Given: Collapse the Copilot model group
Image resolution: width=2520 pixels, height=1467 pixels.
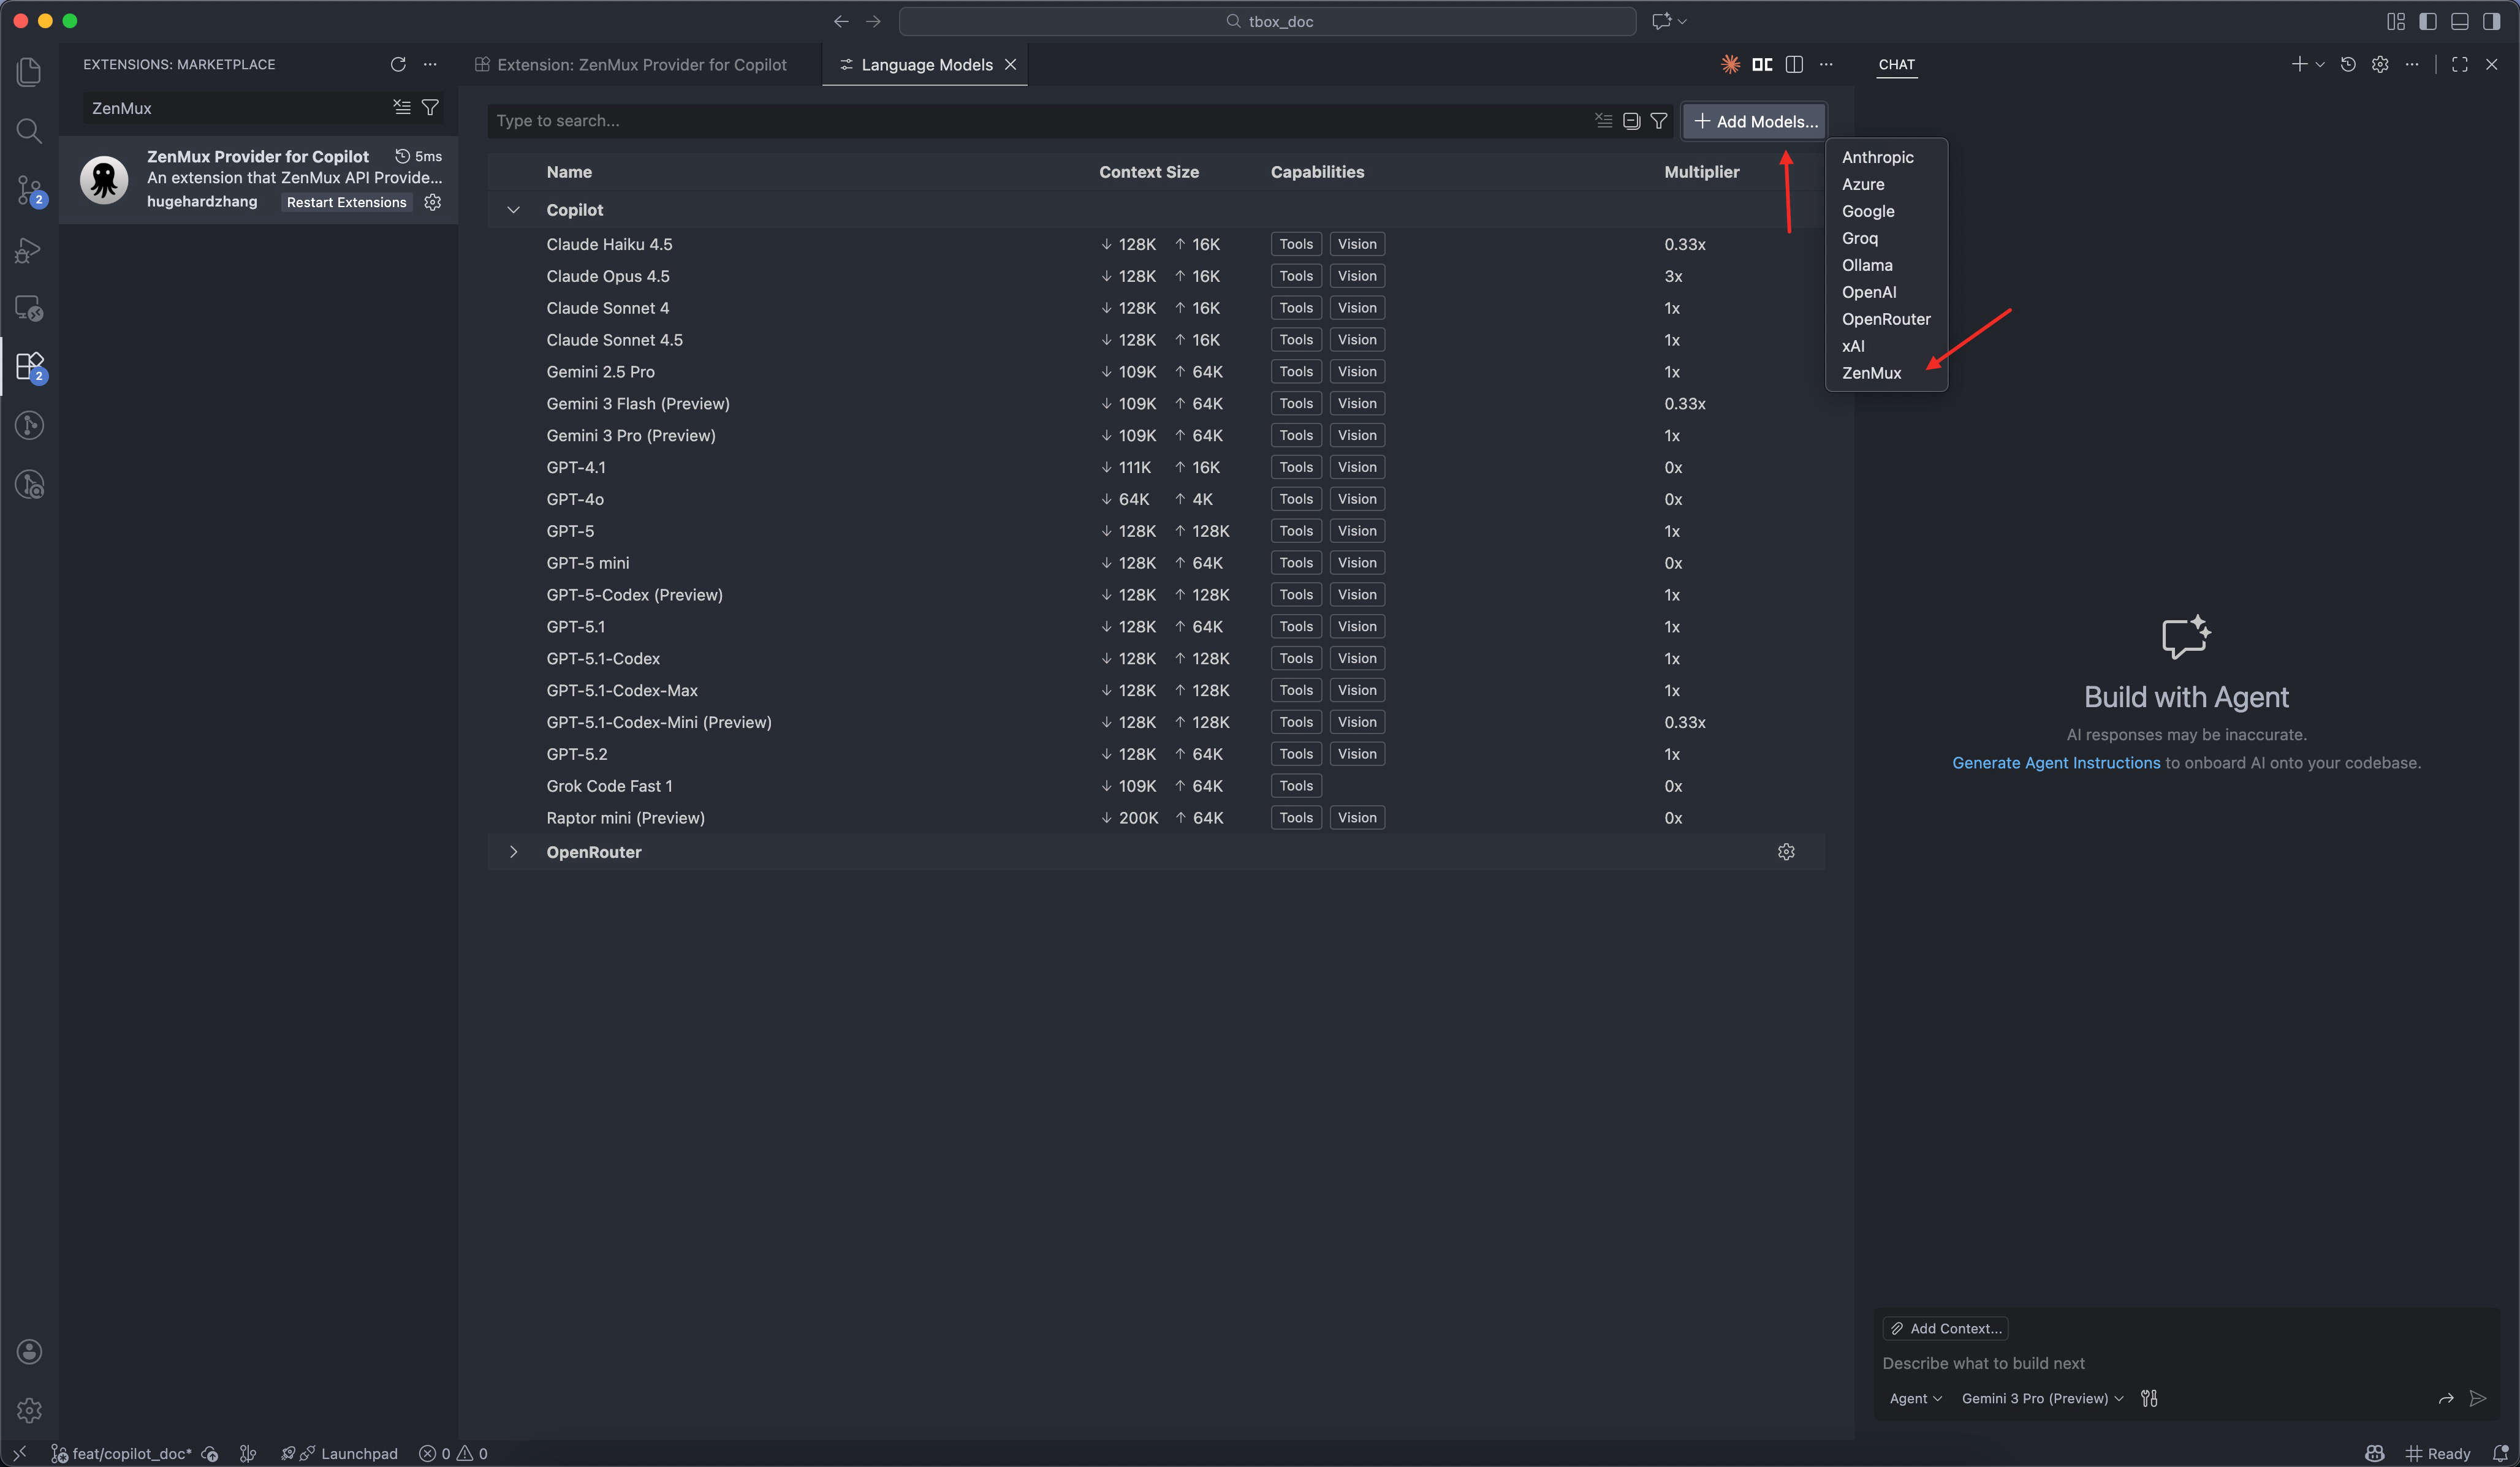Looking at the screenshot, I should (513, 210).
